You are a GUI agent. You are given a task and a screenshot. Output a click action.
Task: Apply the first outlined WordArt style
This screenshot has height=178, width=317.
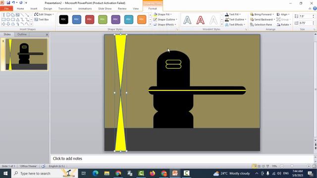pos(187,20)
